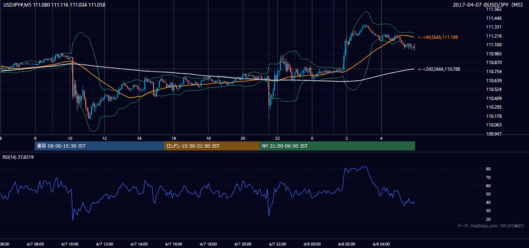Click the 4/8 04:00 bottom time label
Screen dimensions: 529x248
pyautogui.click(x=382, y=244)
